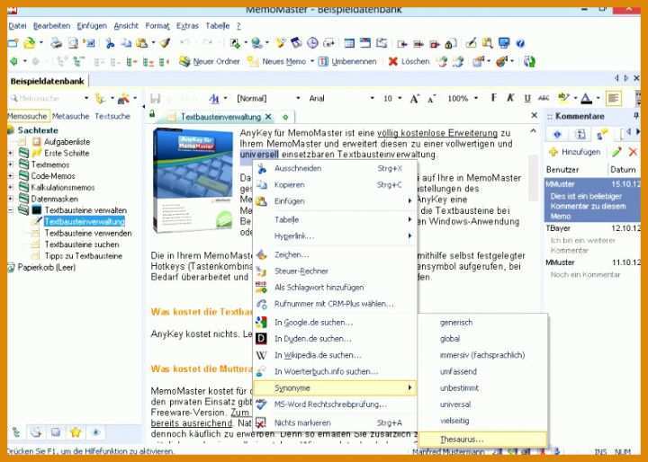The height and width of the screenshot is (462, 648).
Task: Toggle left text alignment button
Action: (x=614, y=98)
